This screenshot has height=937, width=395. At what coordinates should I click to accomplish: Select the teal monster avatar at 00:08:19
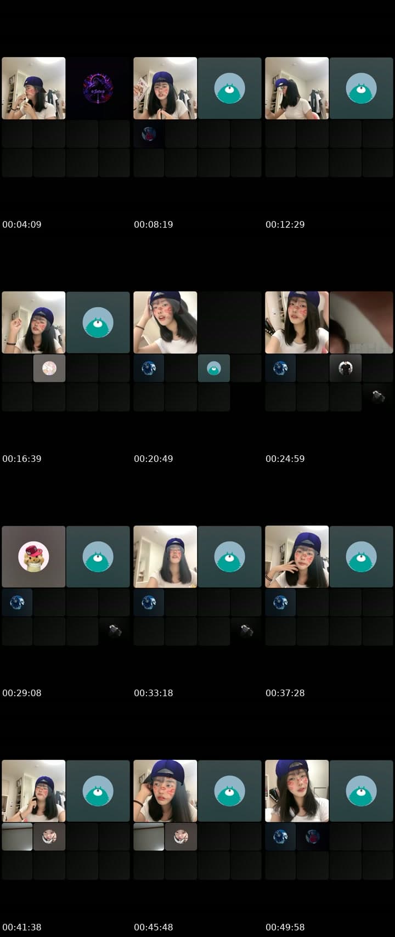click(230, 88)
